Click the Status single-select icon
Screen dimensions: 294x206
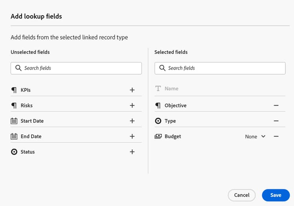(x=14, y=152)
